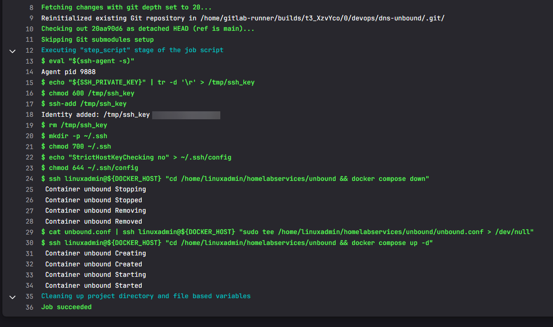Click the redacted identity text block
The height and width of the screenshot is (327, 553).
tap(186, 115)
